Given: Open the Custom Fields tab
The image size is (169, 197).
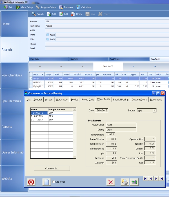Looking at the screenshot, I should (139, 100).
